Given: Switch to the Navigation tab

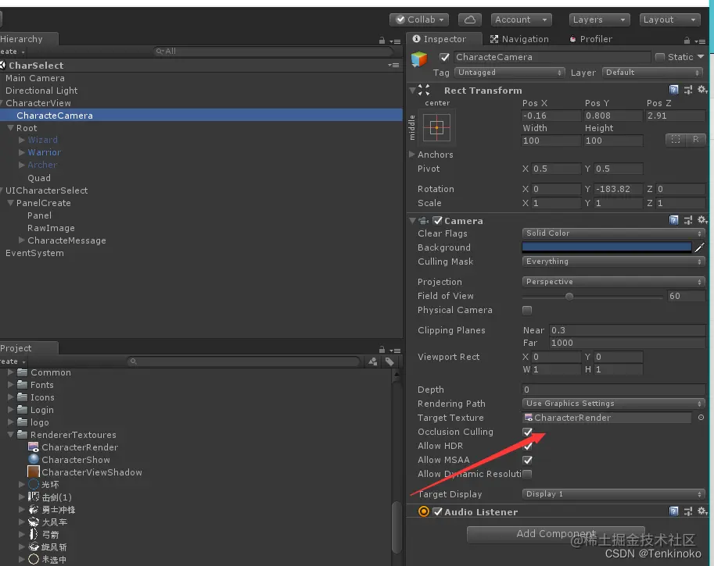Looking at the screenshot, I should pyautogui.click(x=519, y=39).
